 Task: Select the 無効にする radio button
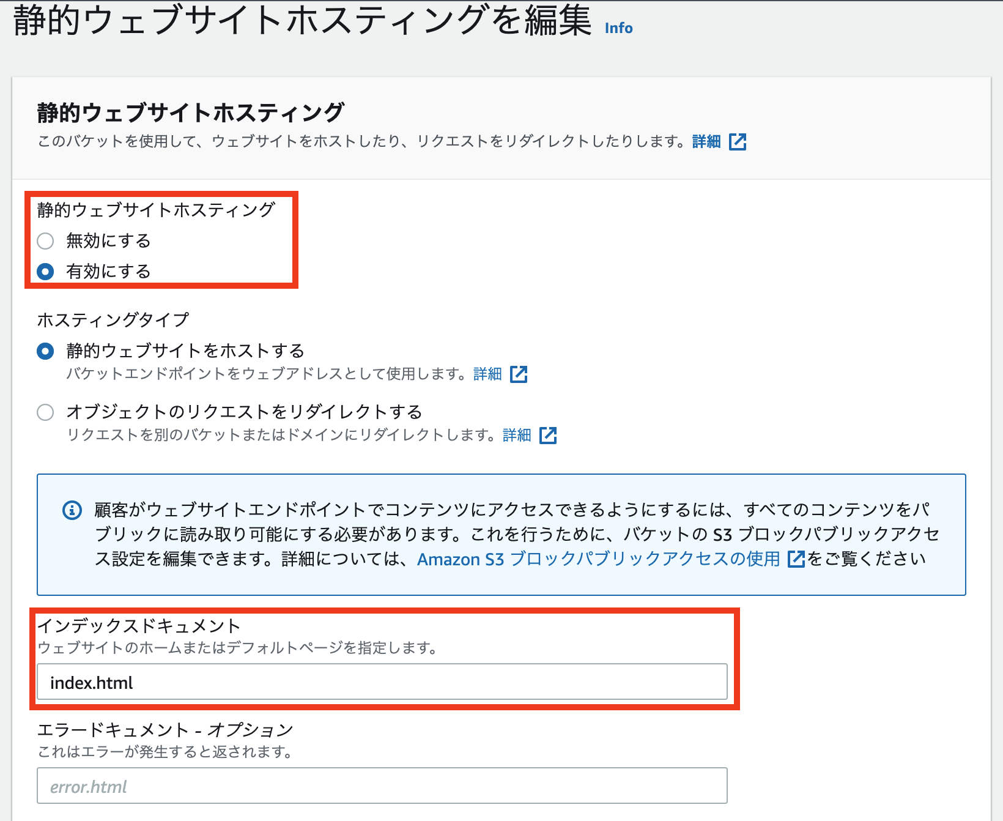(x=45, y=241)
